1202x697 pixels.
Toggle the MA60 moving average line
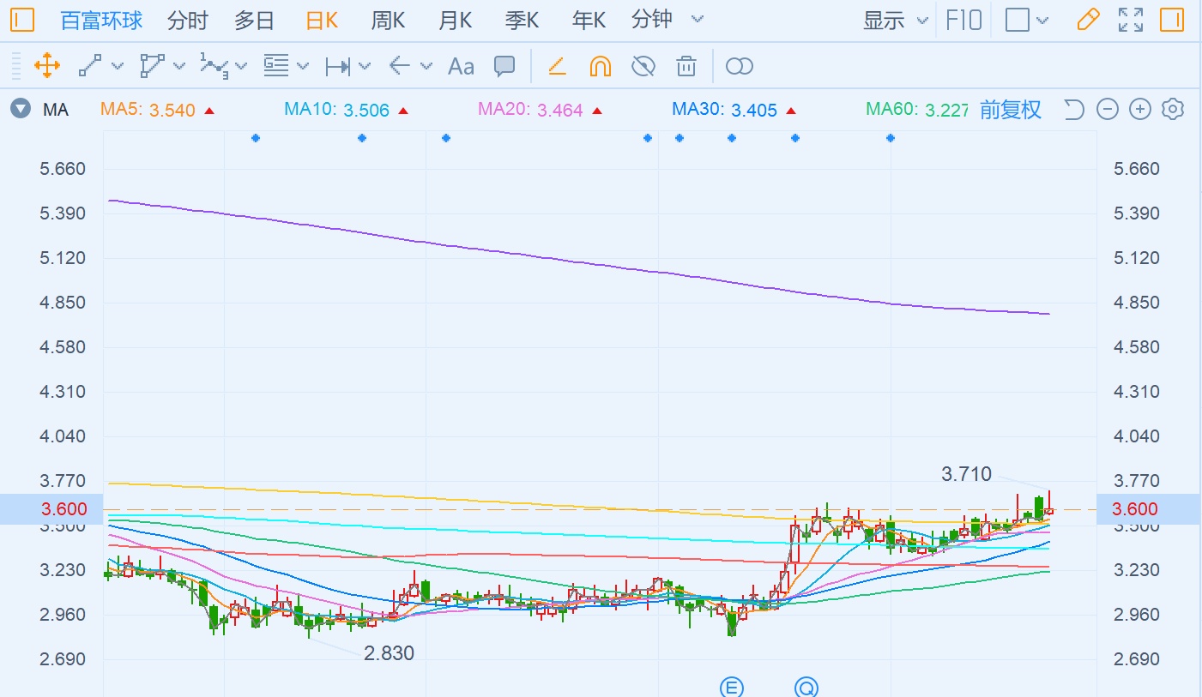click(917, 110)
